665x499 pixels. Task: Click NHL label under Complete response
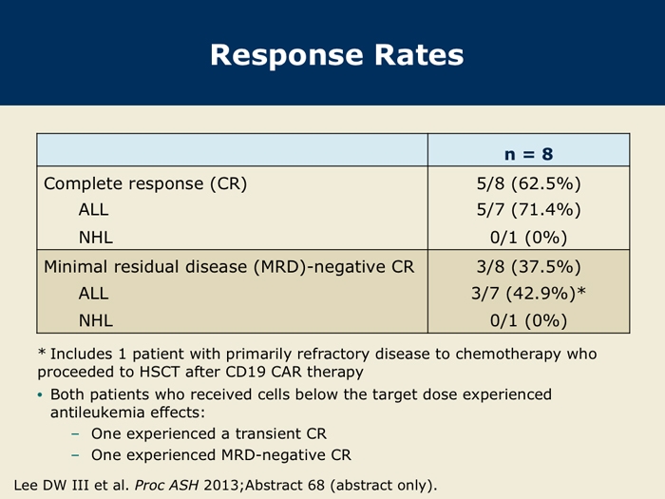click(96, 238)
